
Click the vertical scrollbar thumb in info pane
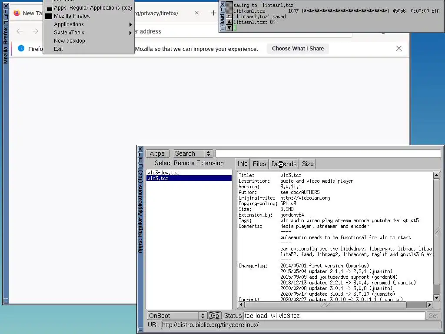pos(437,232)
